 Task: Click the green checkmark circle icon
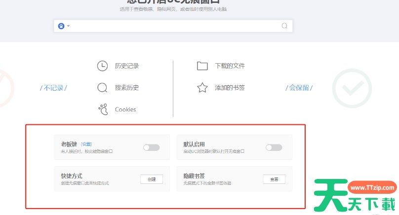coord(352,88)
